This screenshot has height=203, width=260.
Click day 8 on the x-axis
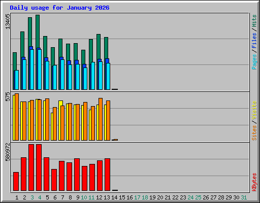tap(70, 197)
